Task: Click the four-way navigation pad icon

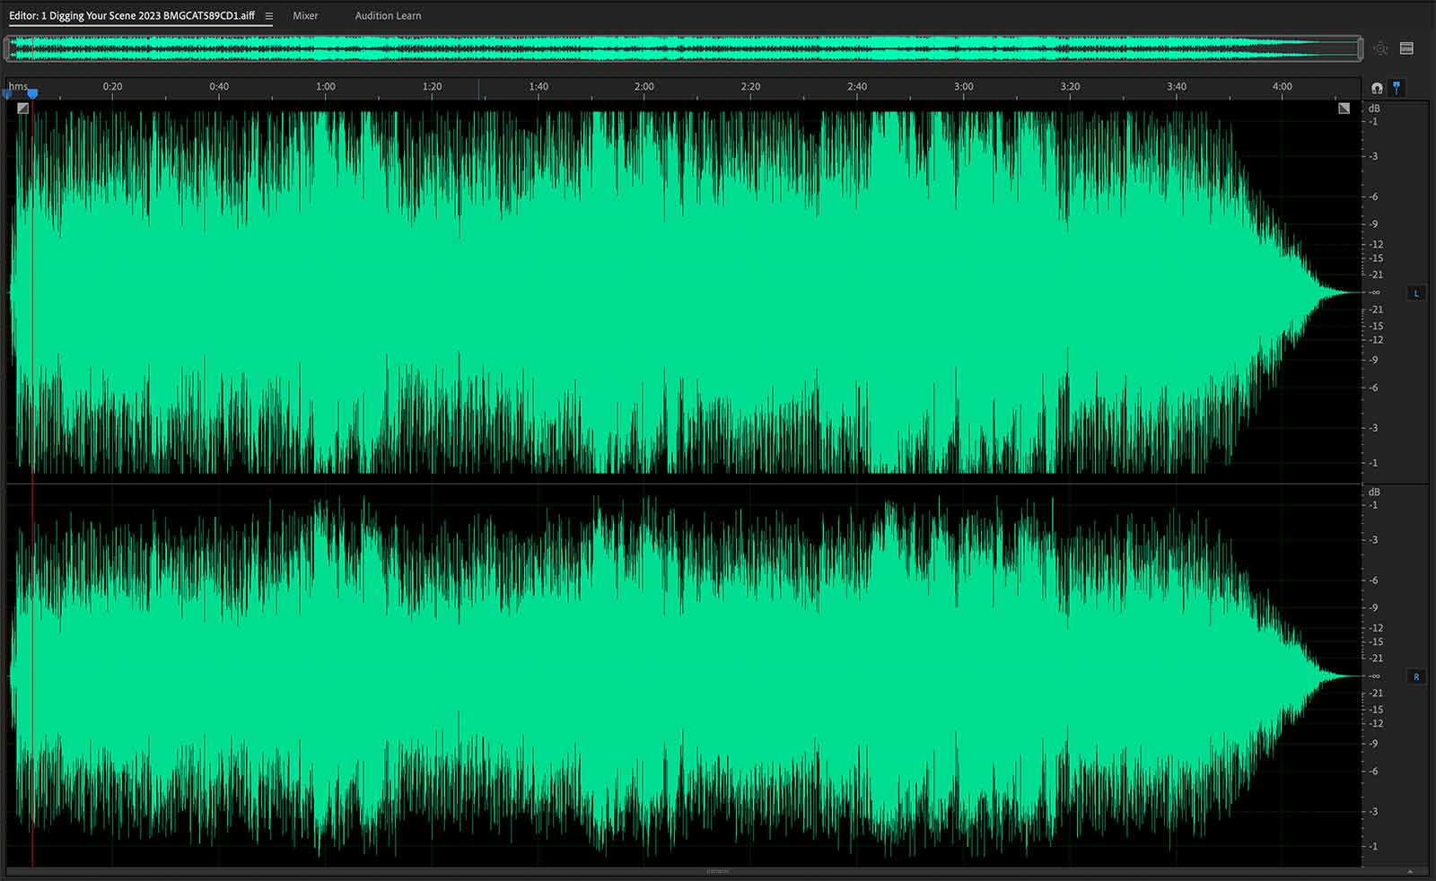Action: (1379, 48)
